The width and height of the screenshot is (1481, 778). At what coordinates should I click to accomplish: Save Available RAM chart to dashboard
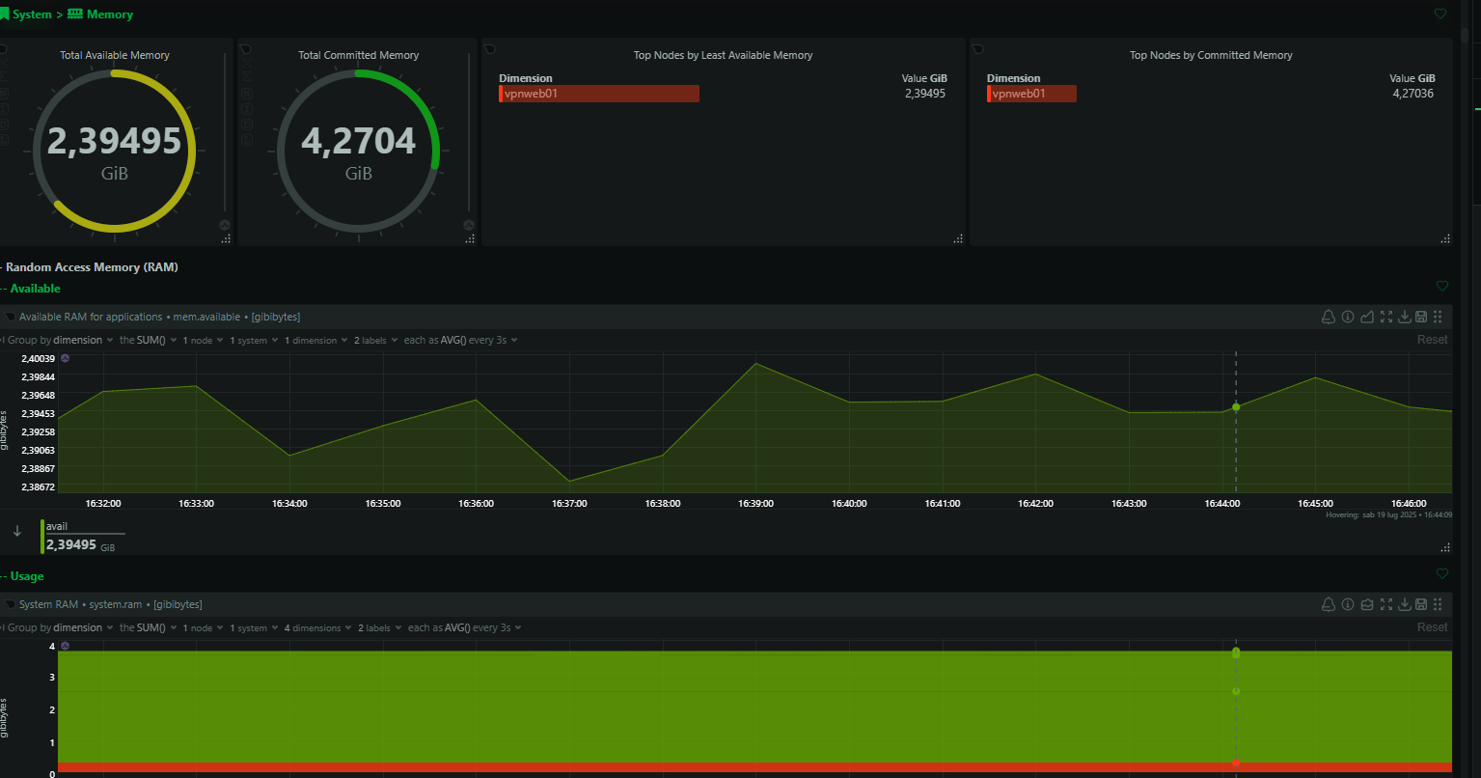pos(1421,317)
